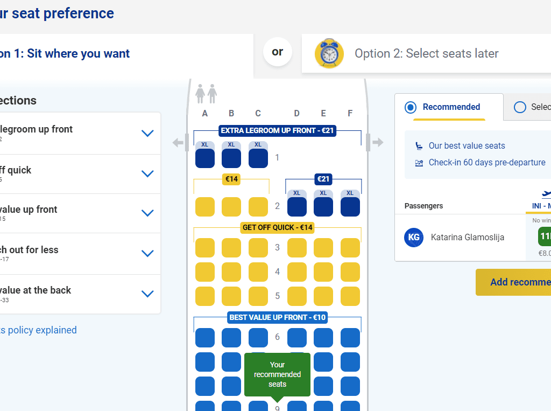Click the Add recommended button
551x411 pixels.
coord(513,282)
